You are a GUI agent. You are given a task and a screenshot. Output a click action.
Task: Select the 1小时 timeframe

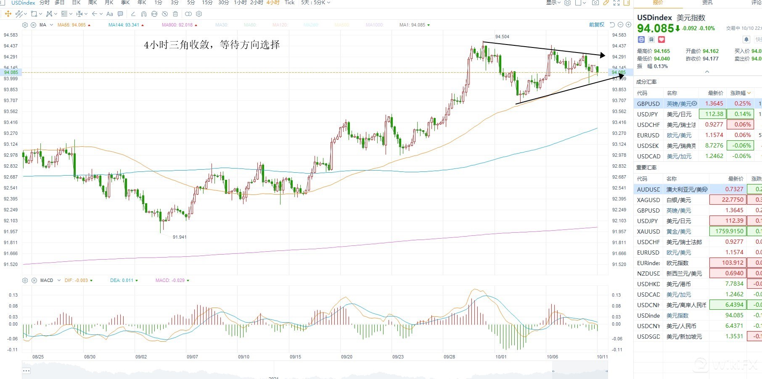[240, 3]
